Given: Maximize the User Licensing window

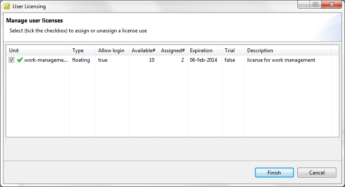Looking at the screenshot, I should coord(315,5).
